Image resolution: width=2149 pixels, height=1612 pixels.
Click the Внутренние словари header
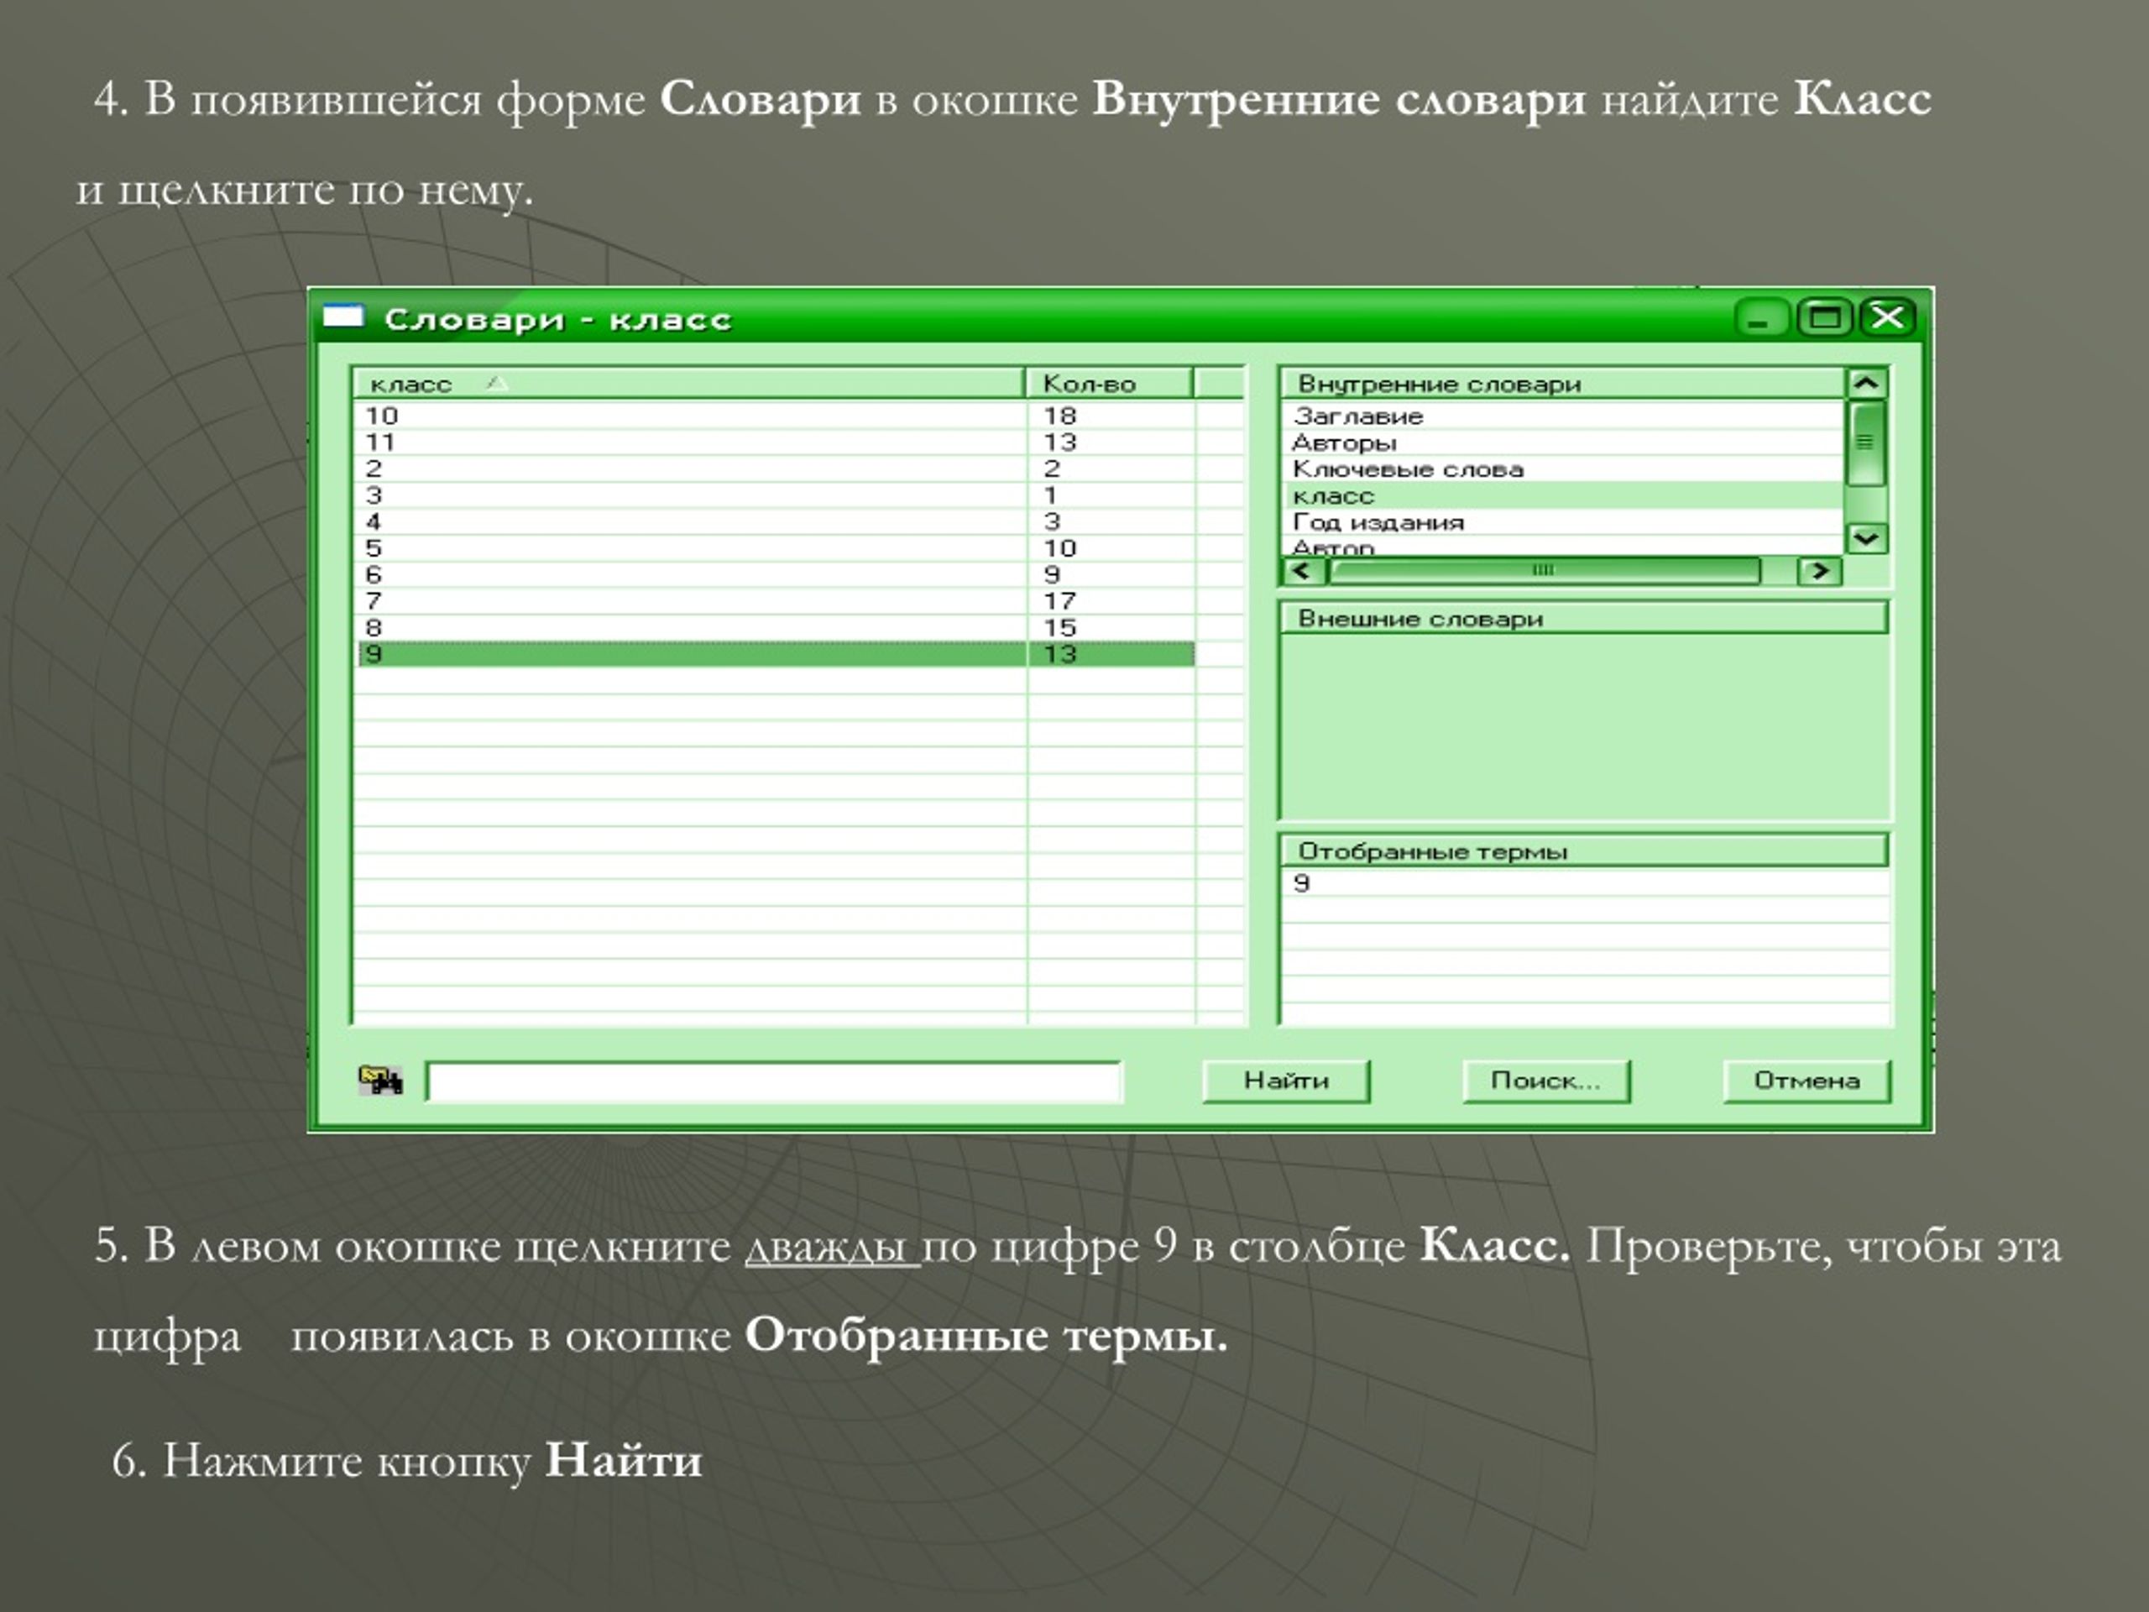(x=1562, y=384)
